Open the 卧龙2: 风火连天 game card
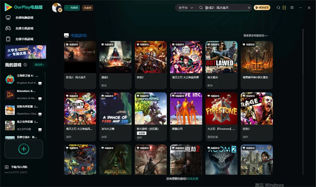The height and width of the screenshot is (187, 316). (80, 65)
